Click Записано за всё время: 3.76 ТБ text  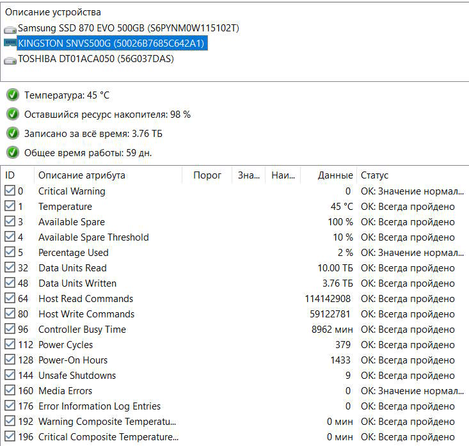click(x=93, y=134)
